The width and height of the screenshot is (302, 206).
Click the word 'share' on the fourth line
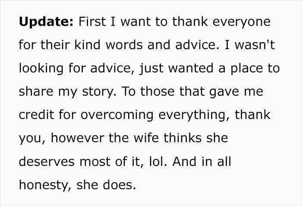[36, 91]
